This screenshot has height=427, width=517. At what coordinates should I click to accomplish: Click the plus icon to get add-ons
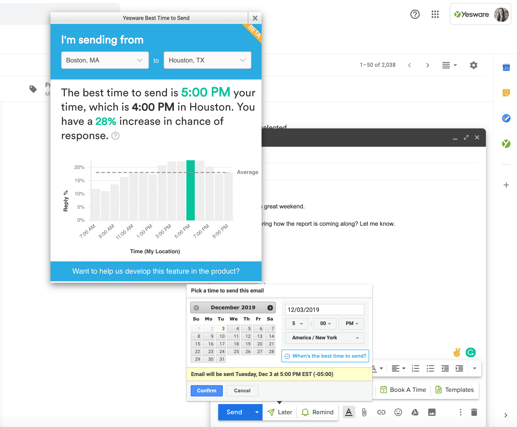506,185
